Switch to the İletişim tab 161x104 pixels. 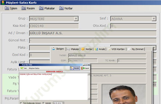click(58, 49)
